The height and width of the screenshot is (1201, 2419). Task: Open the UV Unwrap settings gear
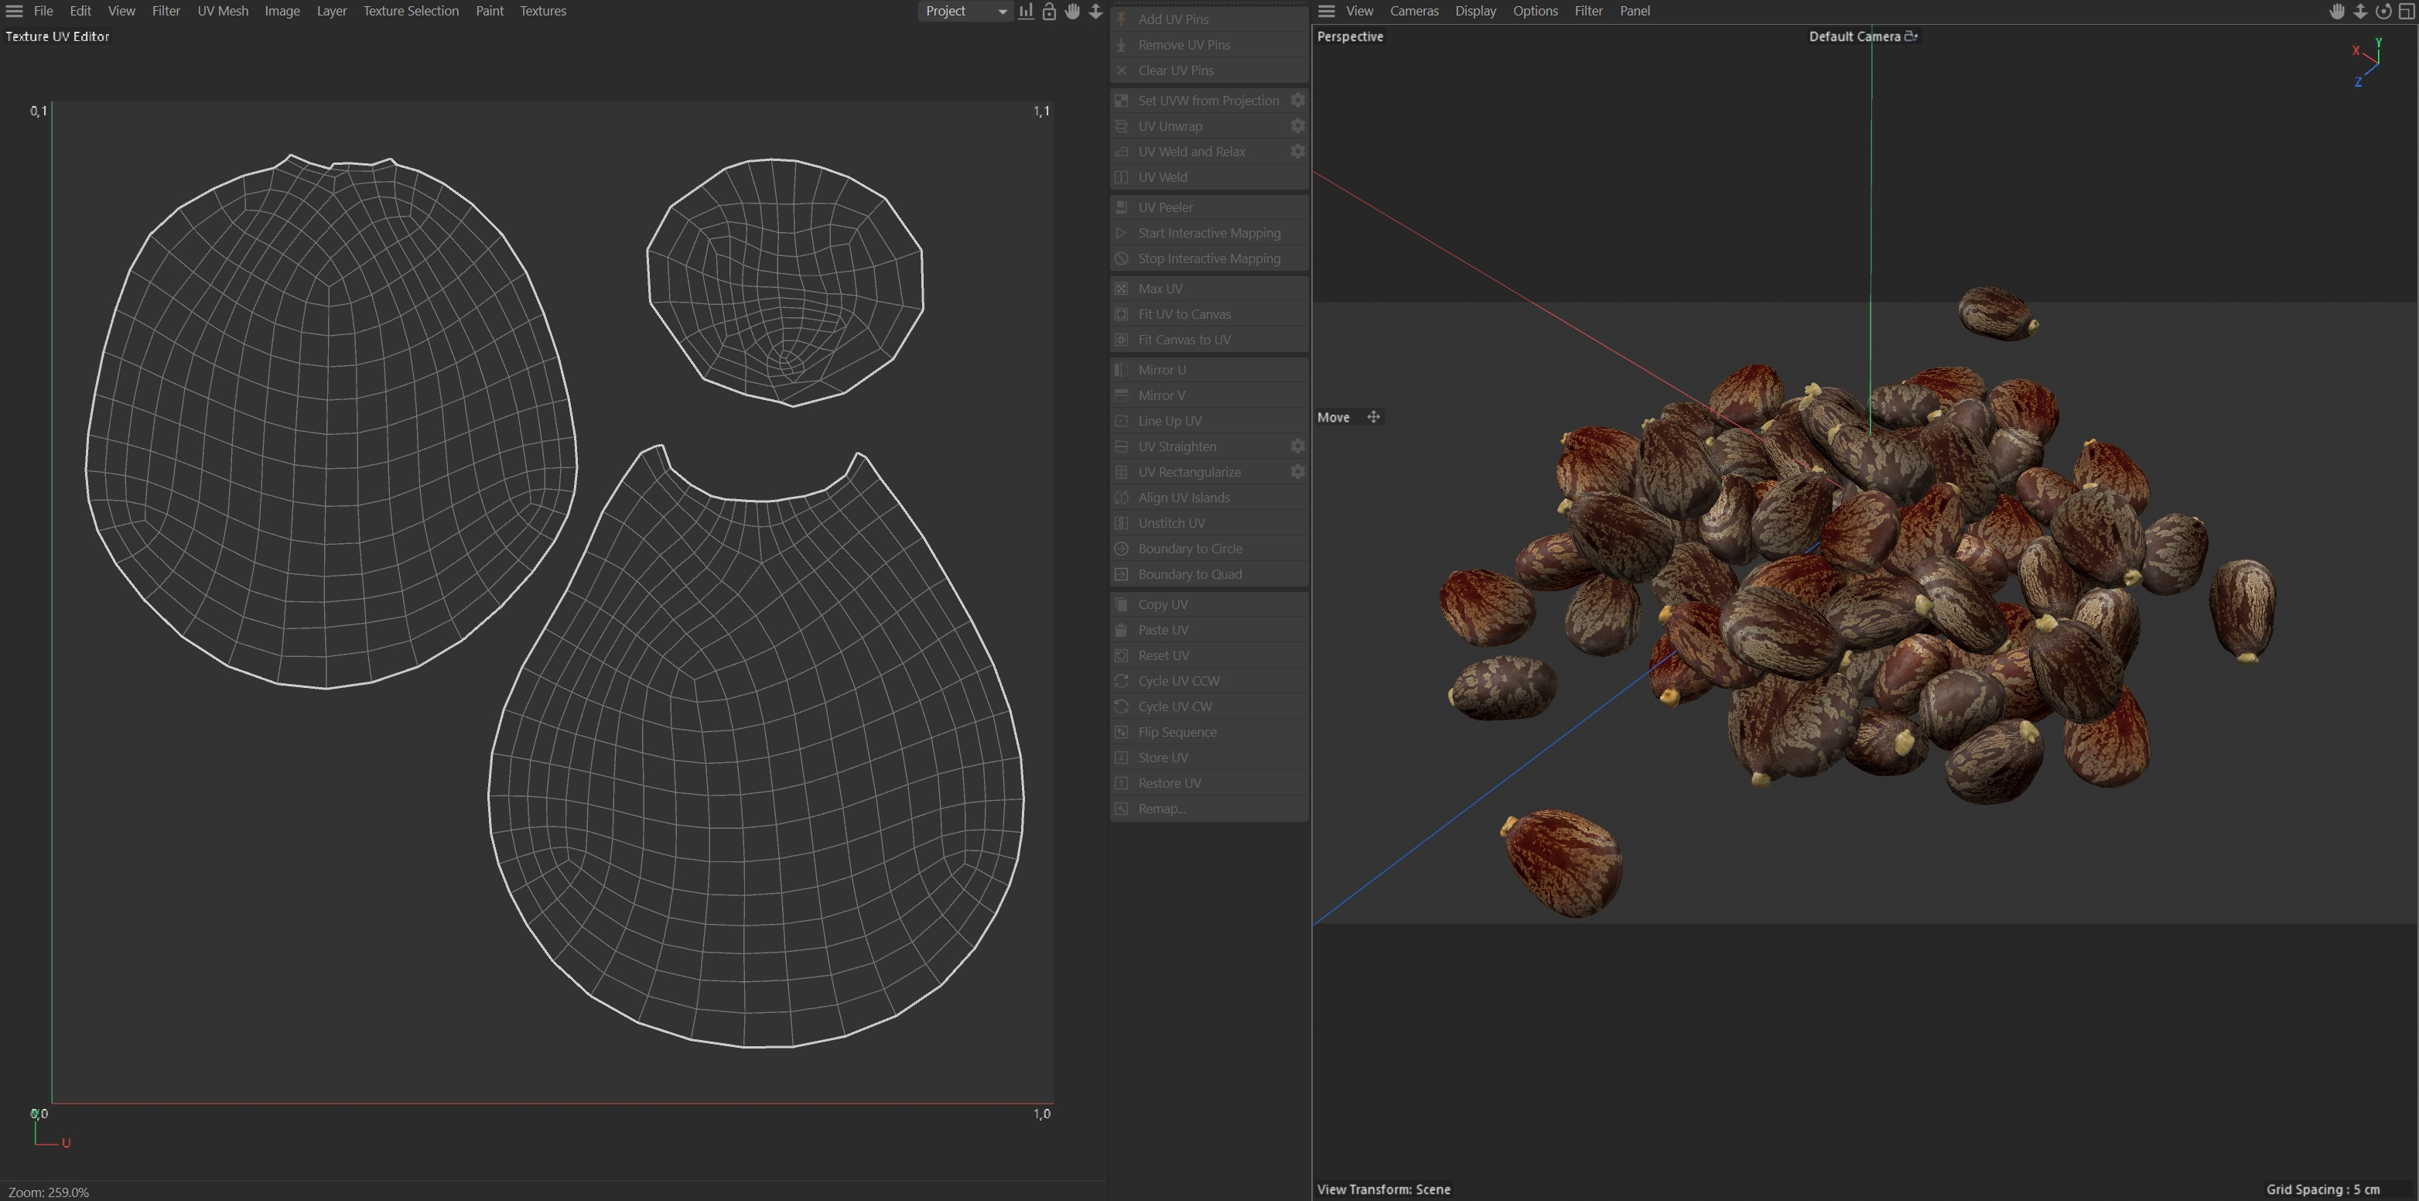point(1297,126)
